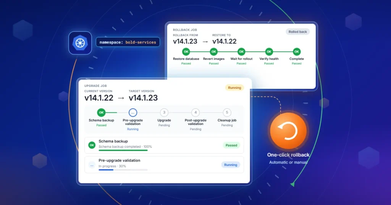Click the Running badge in Upgrade Job header
The image size is (391, 205).
coord(234,88)
